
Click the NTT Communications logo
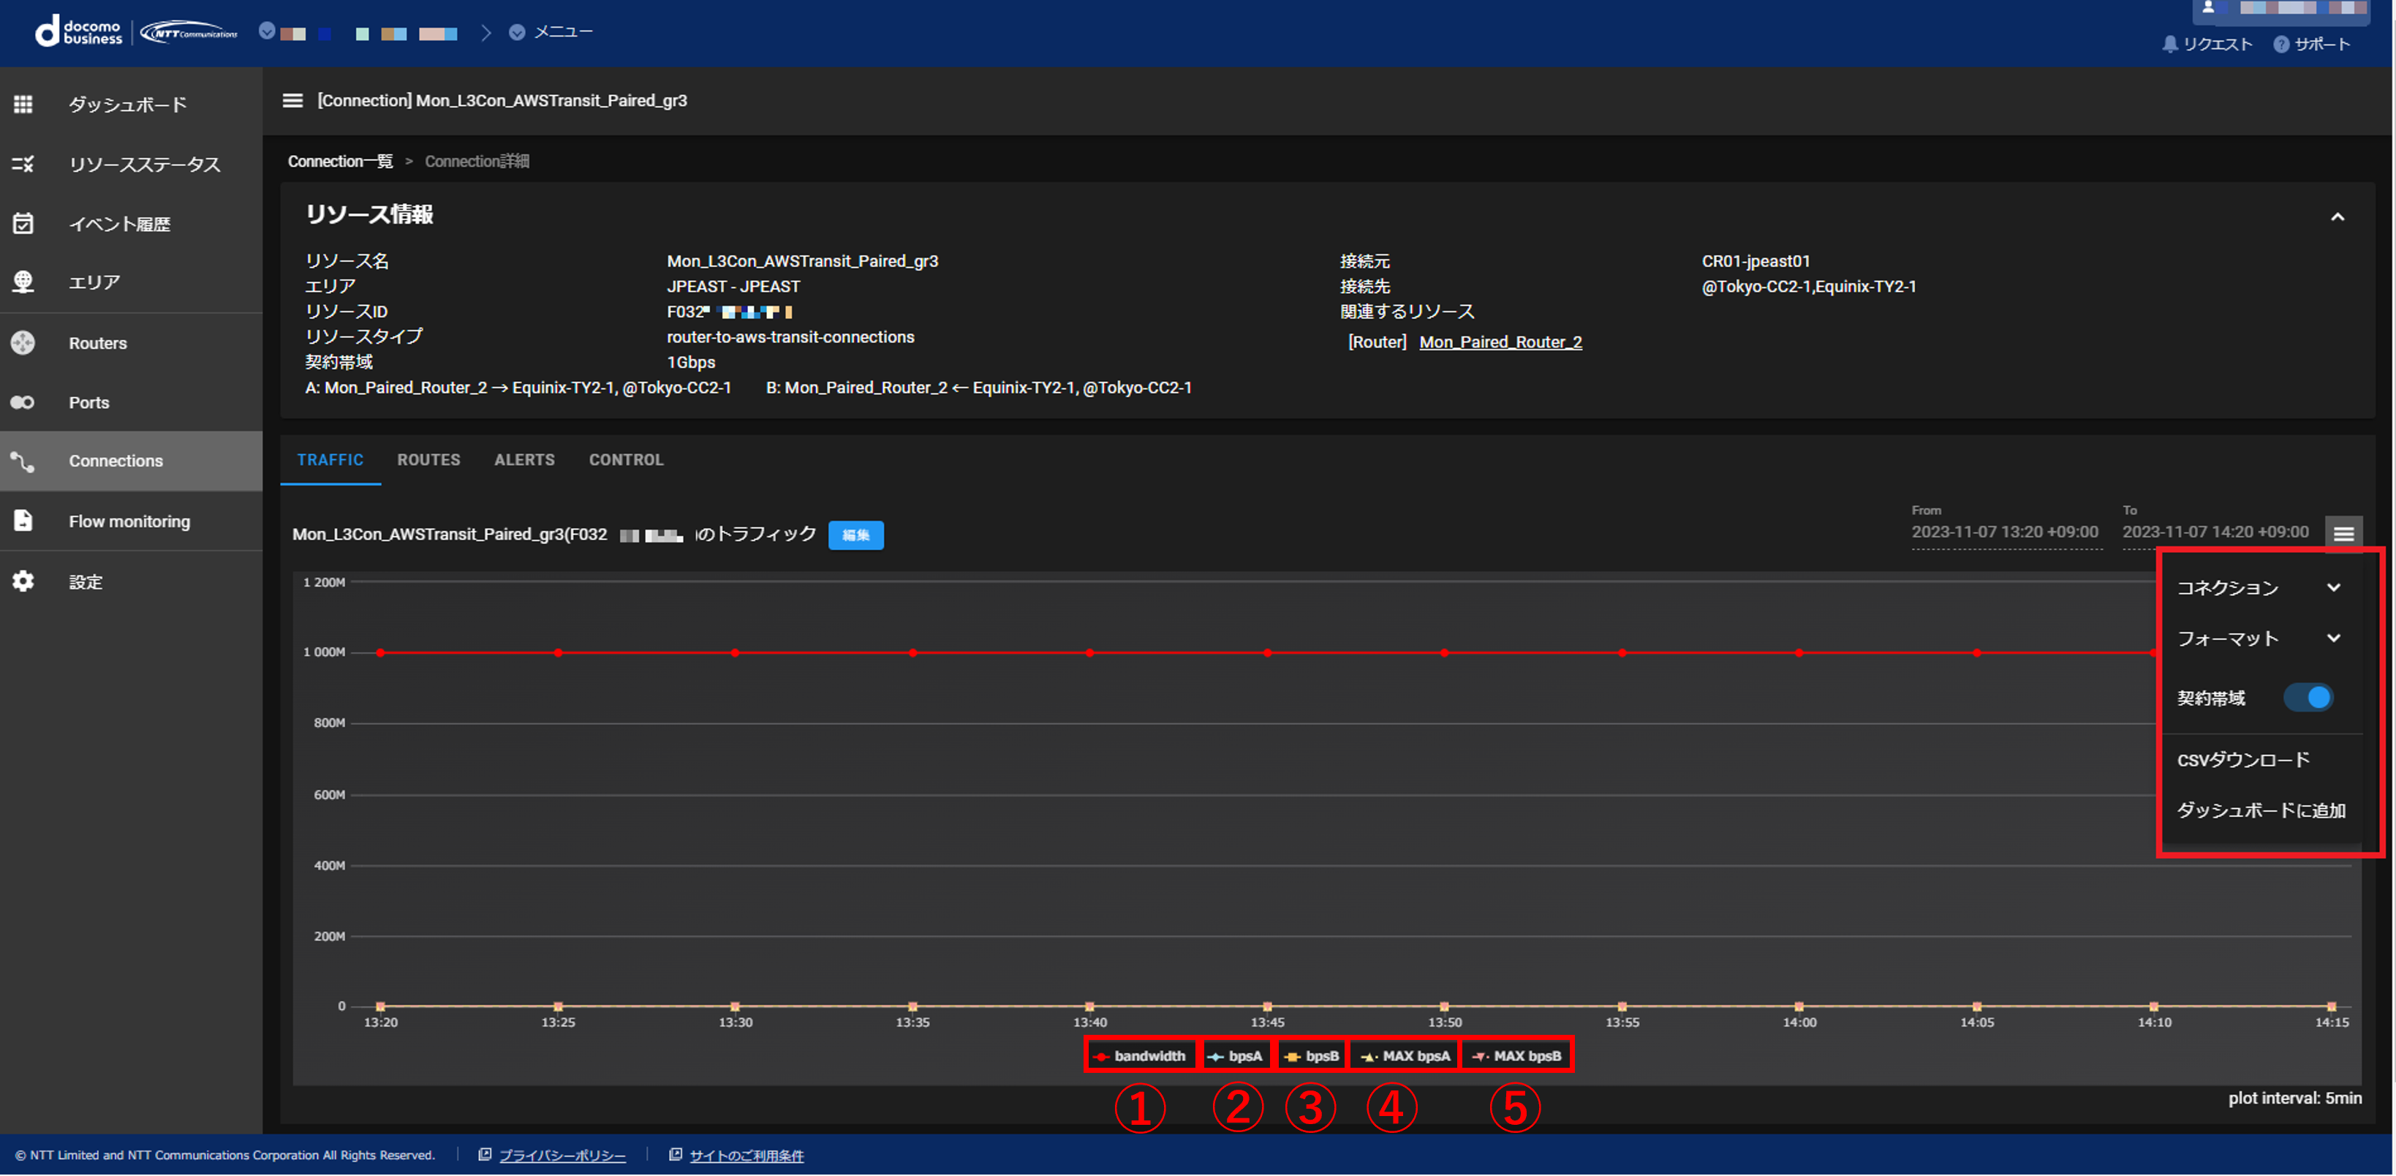point(189,33)
